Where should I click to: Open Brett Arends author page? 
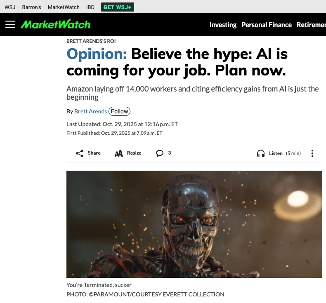pyautogui.click(x=90, y=111)
